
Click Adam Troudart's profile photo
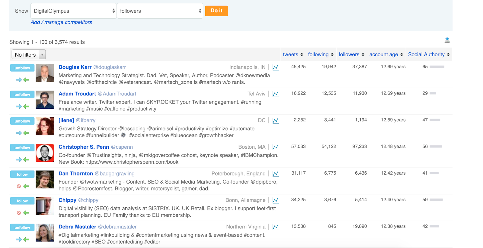pyautogui.click(x=45, y=100)
